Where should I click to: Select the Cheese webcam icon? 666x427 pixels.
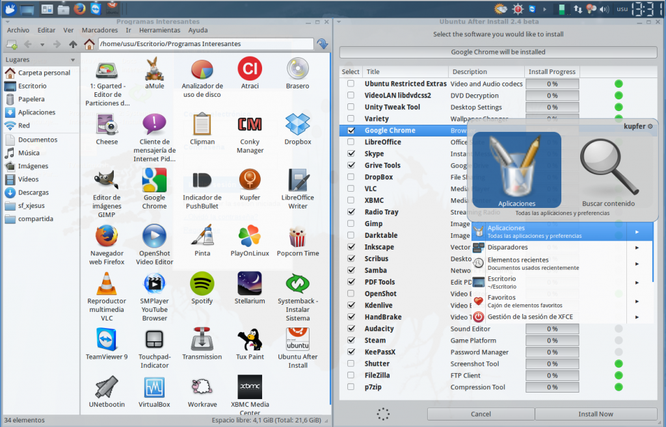pos(107,124)
